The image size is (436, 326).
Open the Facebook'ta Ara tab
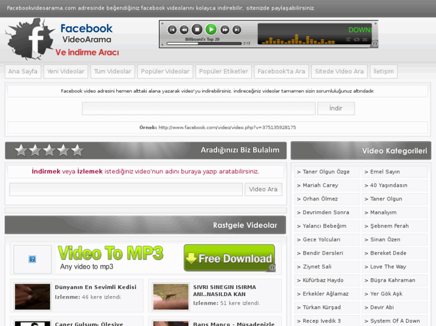tap(281, 72)
